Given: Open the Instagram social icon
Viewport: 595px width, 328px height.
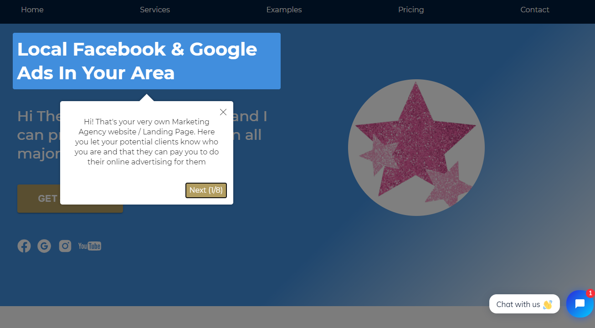Looking at the screenshot, I should [65, 246].
